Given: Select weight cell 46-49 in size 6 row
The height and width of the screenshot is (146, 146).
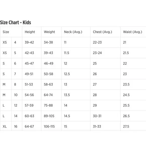Looking at the screenshot, I should coord(49,63).
